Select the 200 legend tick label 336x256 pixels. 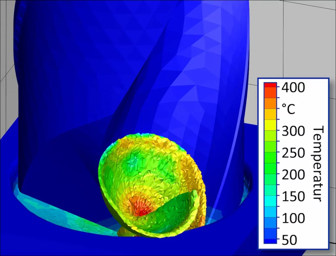pos(293,175)
